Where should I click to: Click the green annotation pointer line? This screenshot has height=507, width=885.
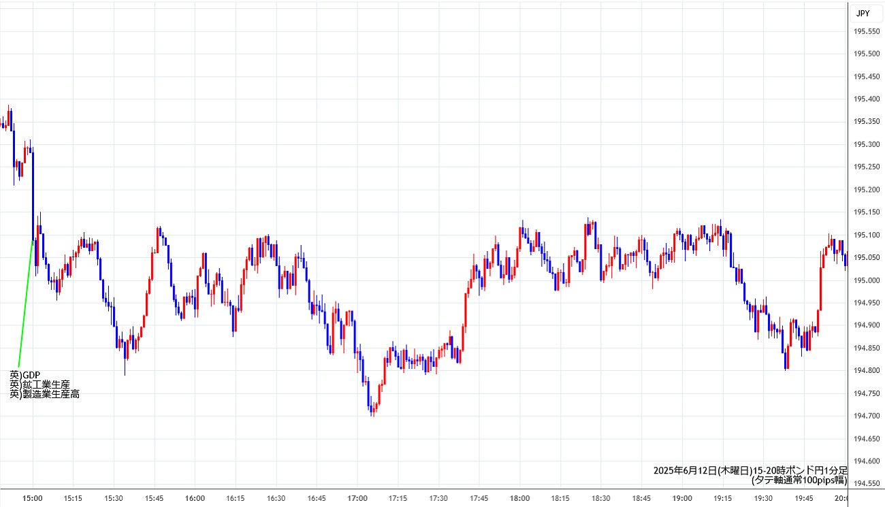[x=25, y=304]
